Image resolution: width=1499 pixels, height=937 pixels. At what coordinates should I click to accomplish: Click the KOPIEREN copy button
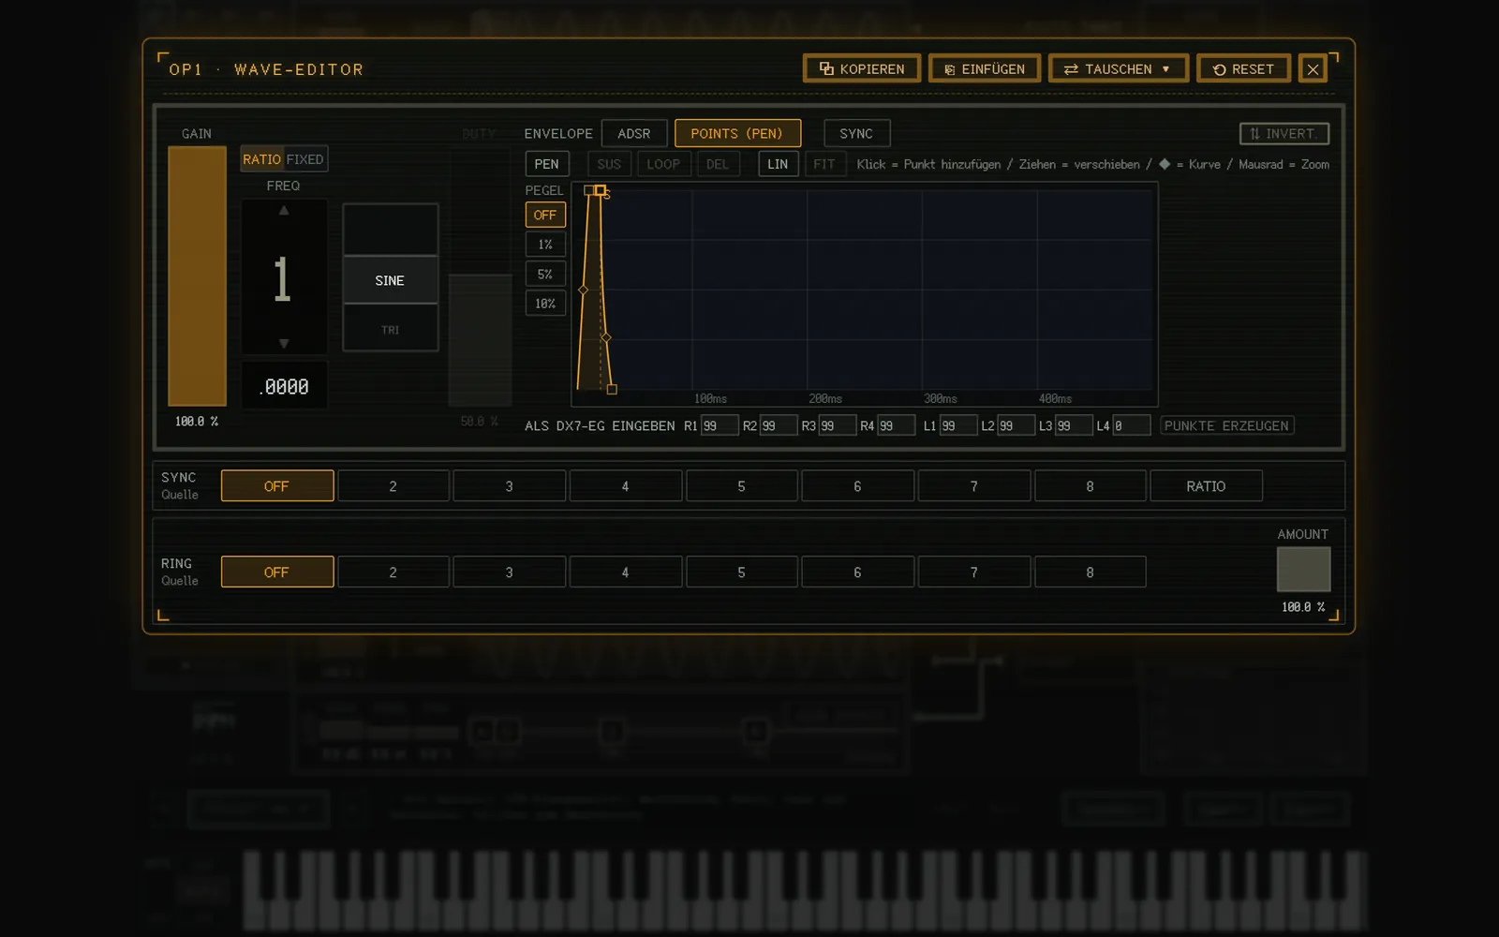862,68
